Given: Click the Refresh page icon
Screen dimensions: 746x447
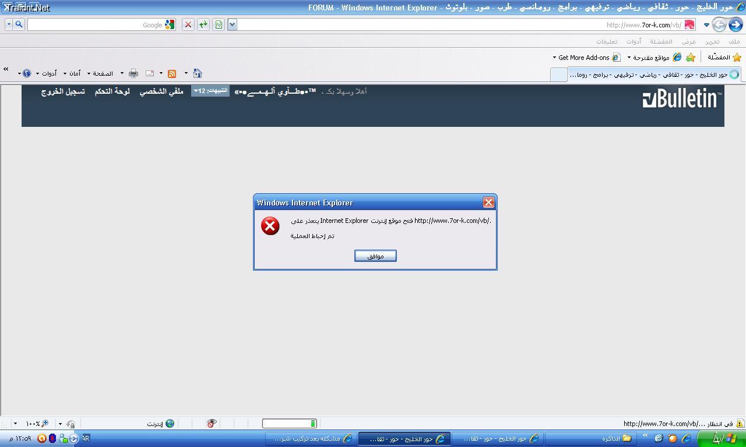Looking at the screenshot, I should coord(203,24).
